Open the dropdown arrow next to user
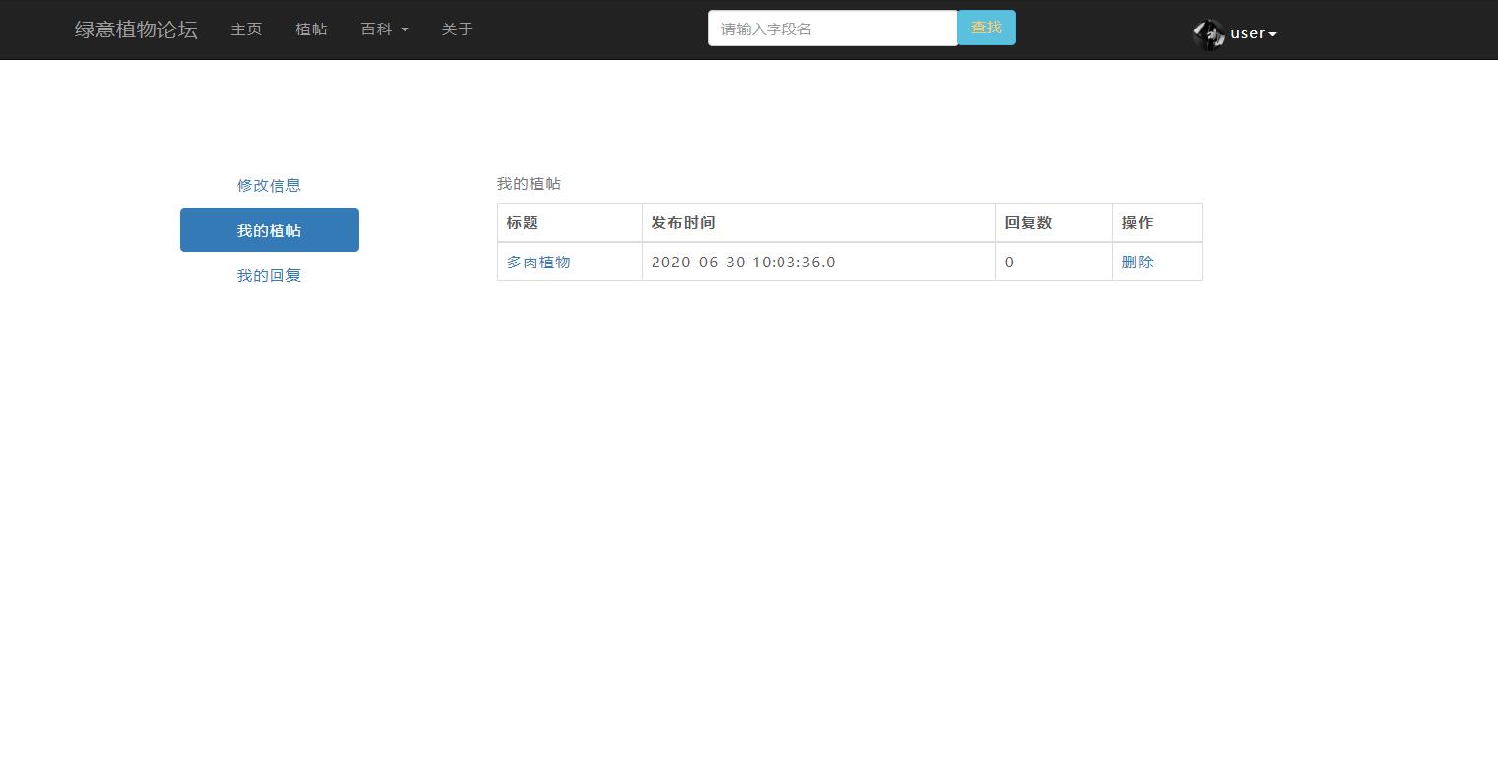The width and height of the screenshot is (1498, 759). click(x=1271, y=33)
